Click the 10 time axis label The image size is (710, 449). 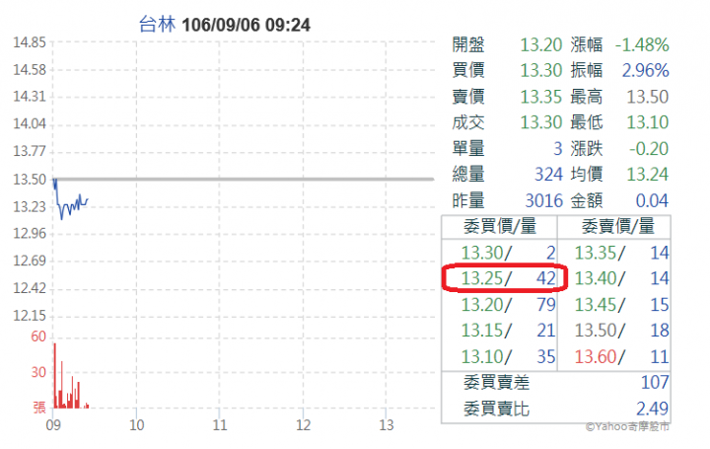(136, 425)
